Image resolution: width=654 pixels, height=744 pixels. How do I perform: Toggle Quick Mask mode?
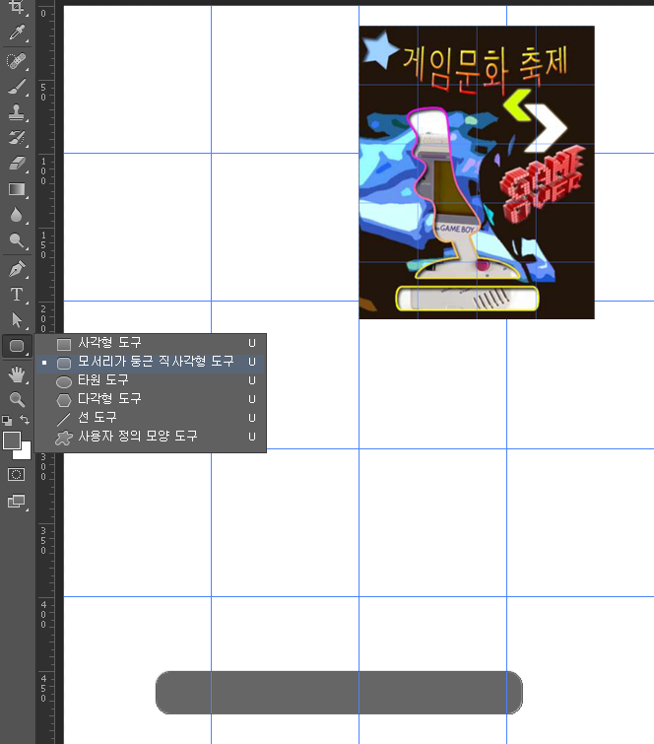point(16,475)
